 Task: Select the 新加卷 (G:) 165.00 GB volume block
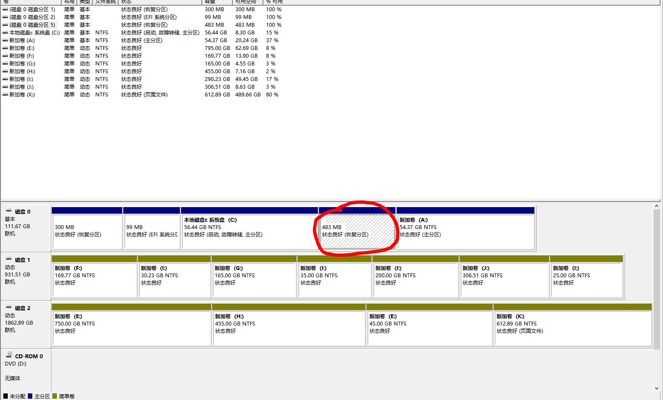pos(254,276)
